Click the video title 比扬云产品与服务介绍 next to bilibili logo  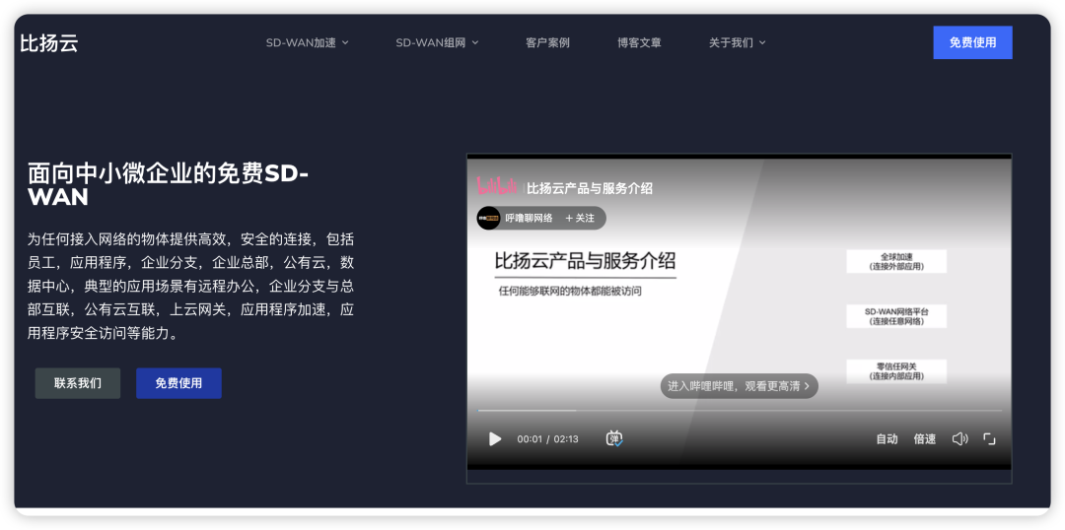click(x=590, y=188)
